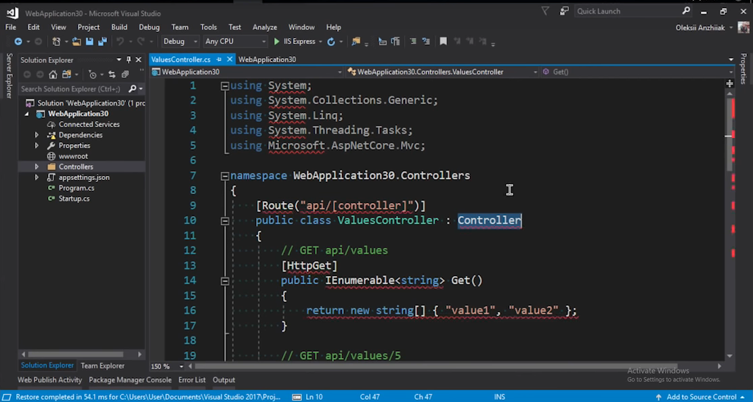
Task: Click the Open File folder icon
Action: click(77, 42)
